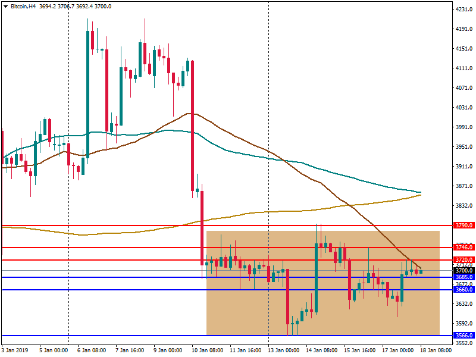Click the black 3700.0 current price label
Image resolution: width=476 pixels, height=357 pixels.
click(463, 270)
